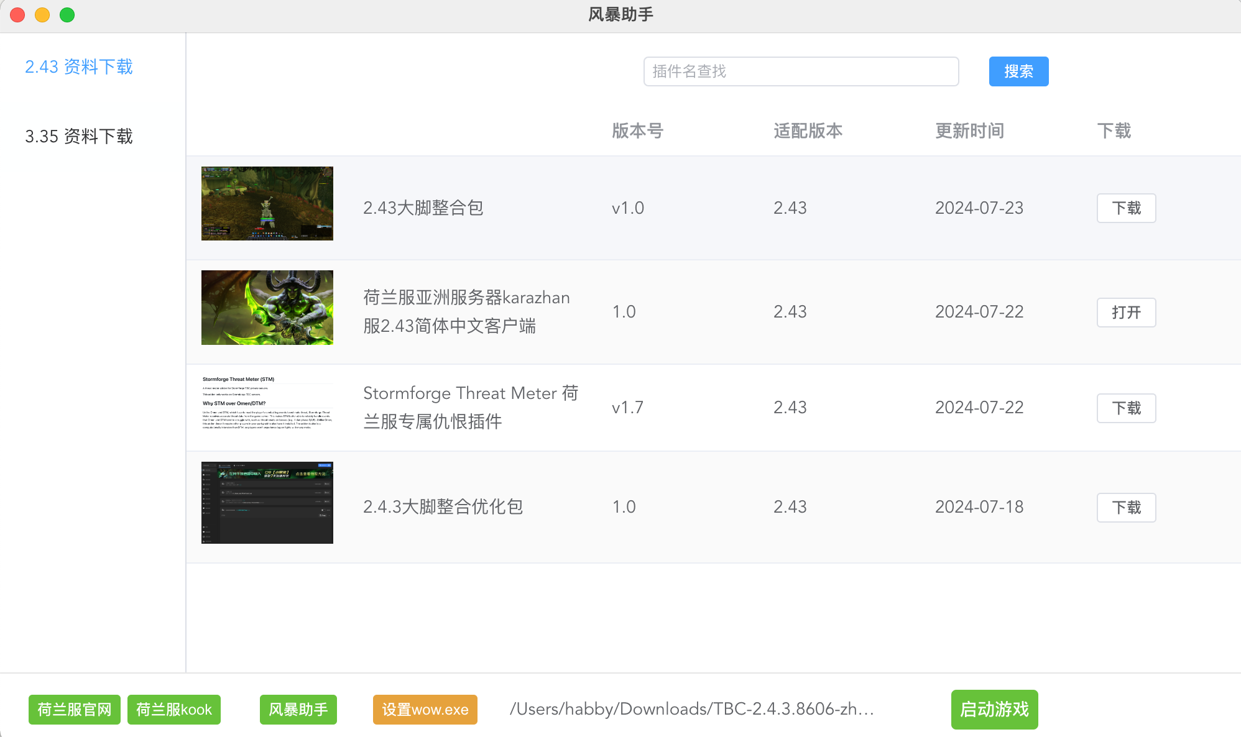1241x737 pixels.
Task: Click the Stormforge Threat Meter name text
Action: [x=471, y=407]
